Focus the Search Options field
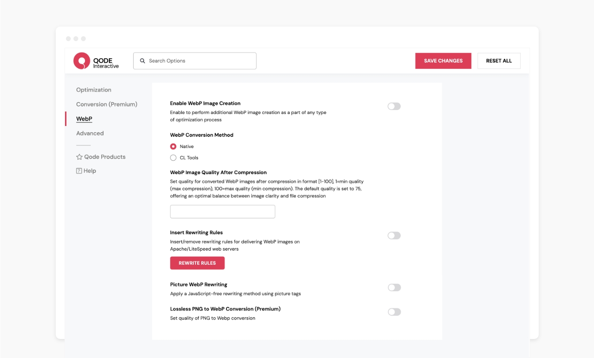This screenshot has height=358, width=594. click(x=199, y=61)
